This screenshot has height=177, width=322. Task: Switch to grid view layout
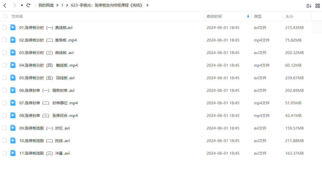click(x=317, y=6)
